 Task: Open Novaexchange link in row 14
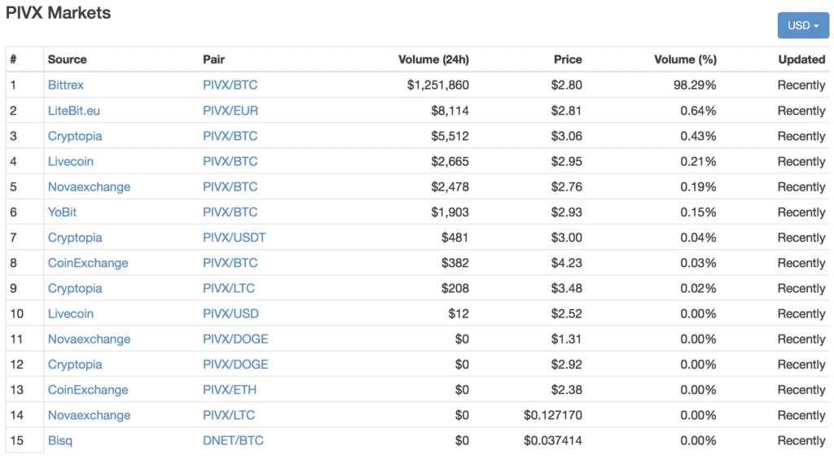90,415
